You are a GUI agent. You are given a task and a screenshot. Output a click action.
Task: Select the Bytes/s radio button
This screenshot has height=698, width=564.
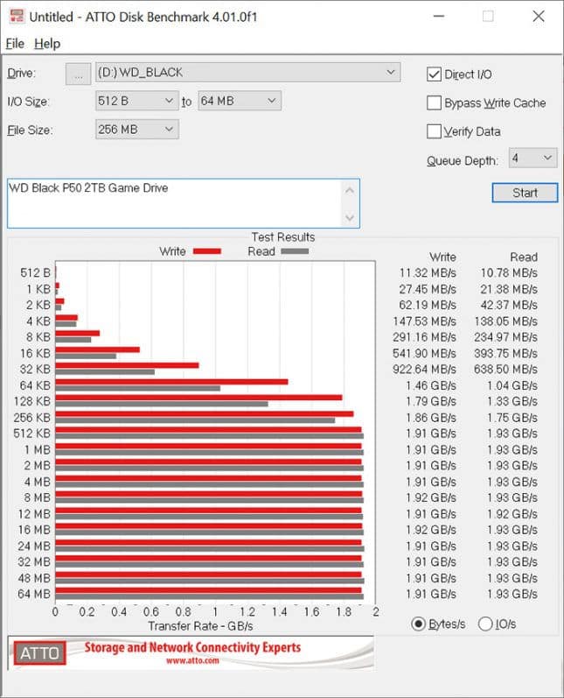[x=418, y=624]
